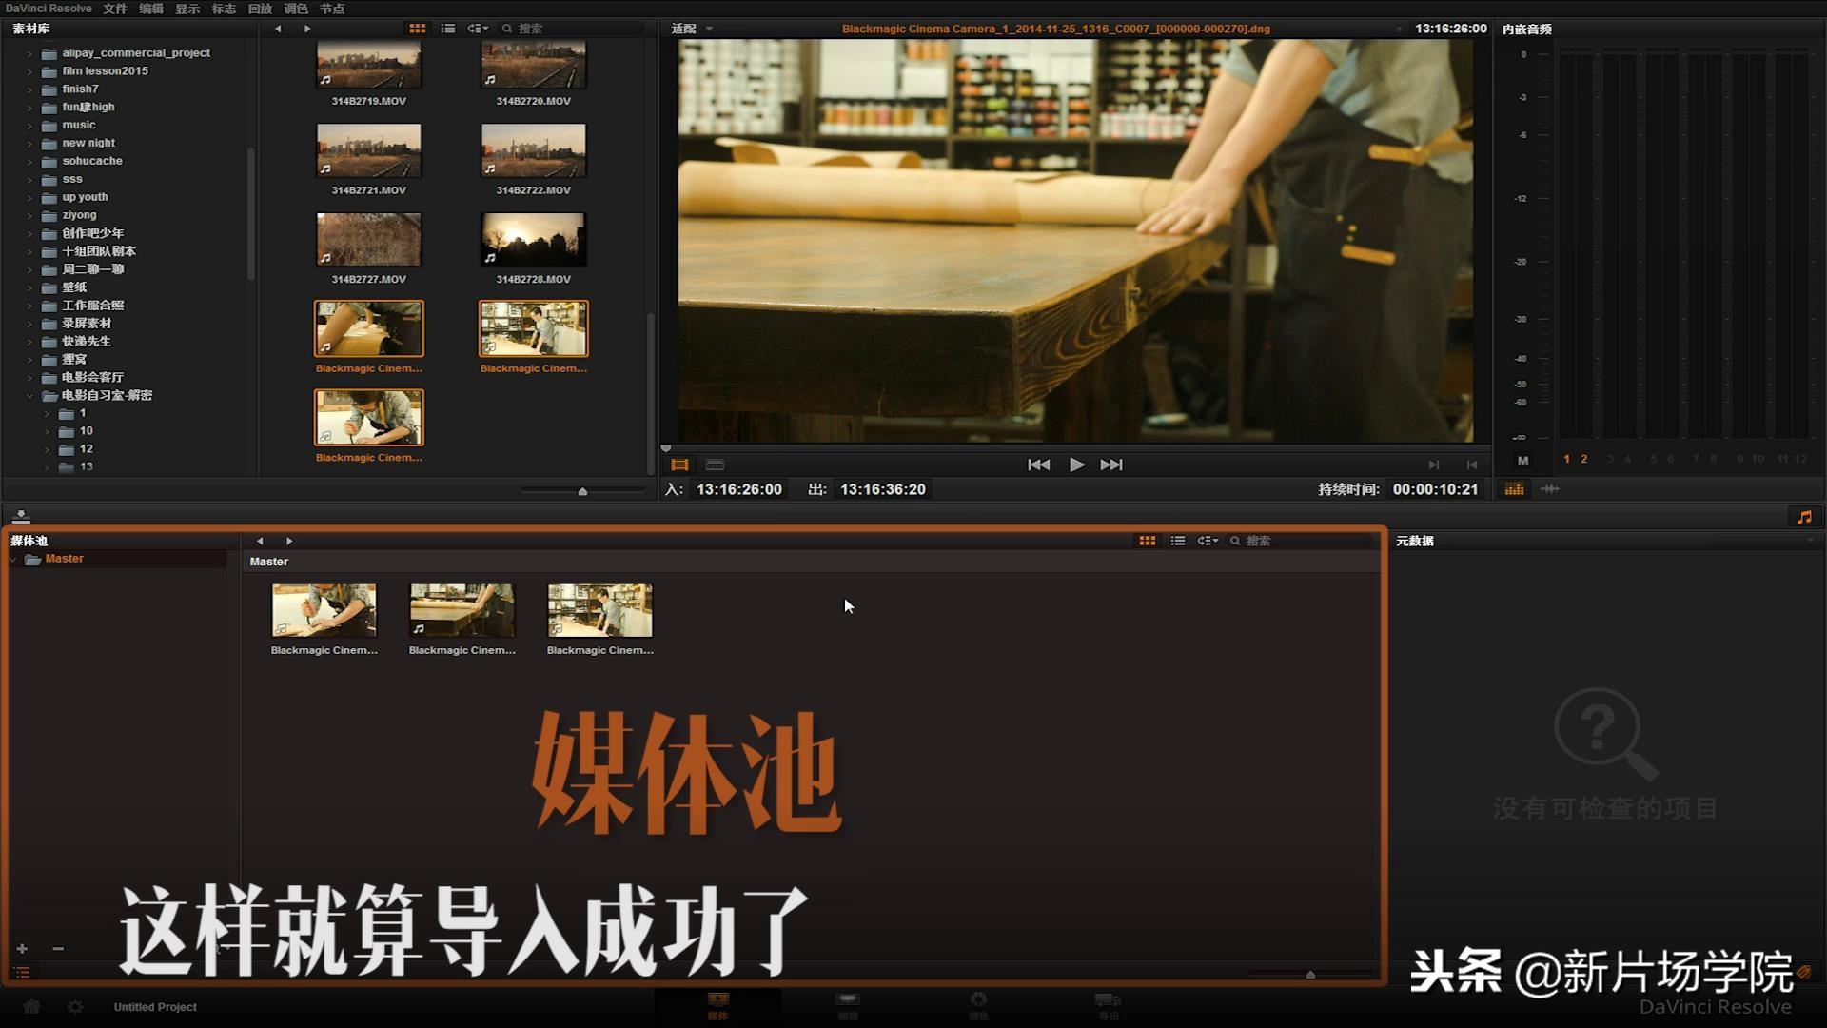Viewport: 1827px width, 1028px height.
Task: Toggle audio channel 2
Action: coord(1584,459)
